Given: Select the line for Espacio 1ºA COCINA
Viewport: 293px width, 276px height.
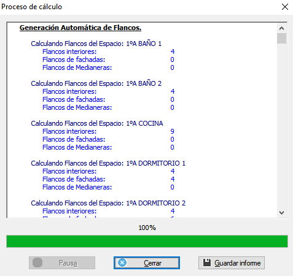Looking at the screenshot, I should click(97, 123).
